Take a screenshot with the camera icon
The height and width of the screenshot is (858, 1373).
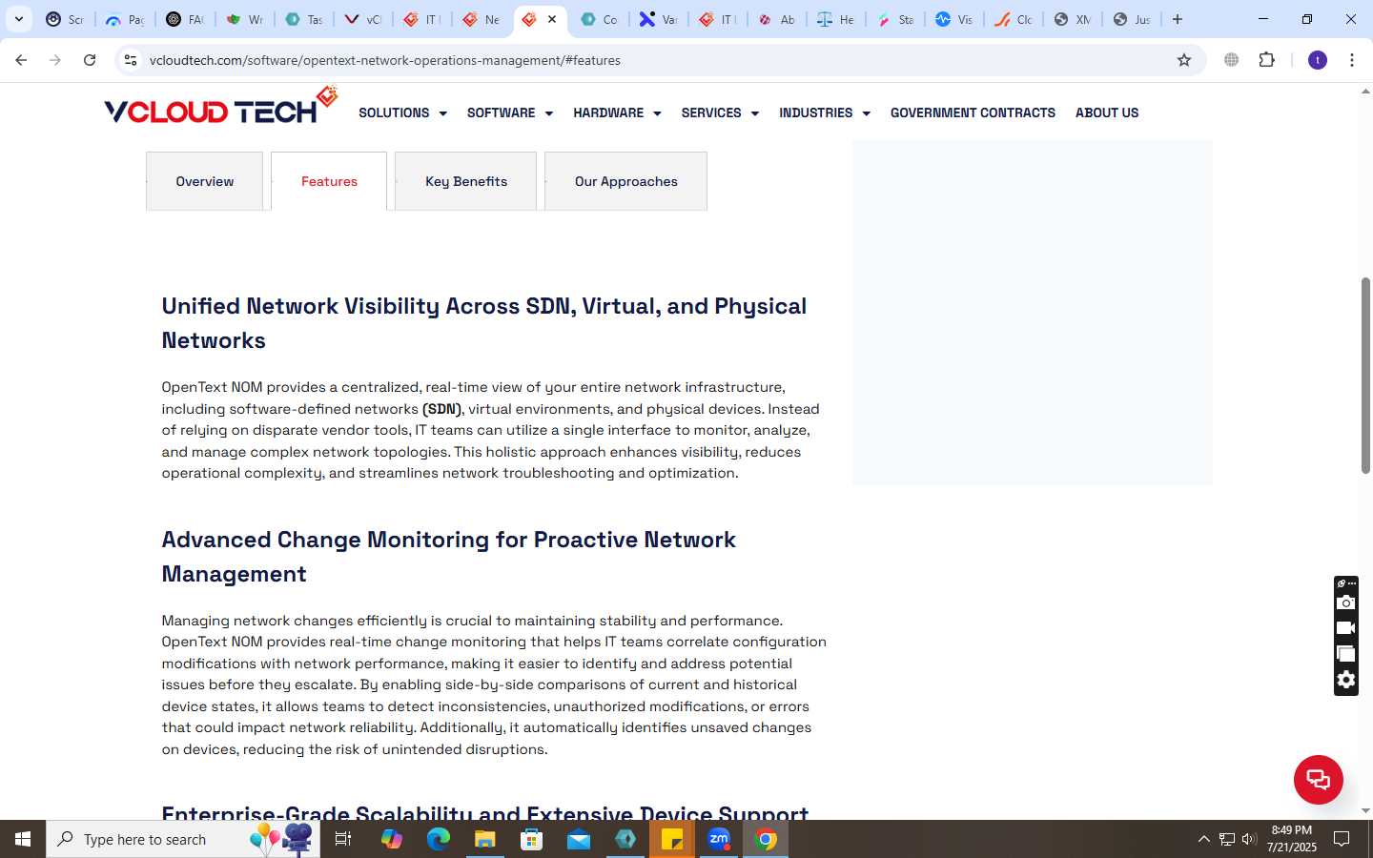click(x=1345, y=603)
